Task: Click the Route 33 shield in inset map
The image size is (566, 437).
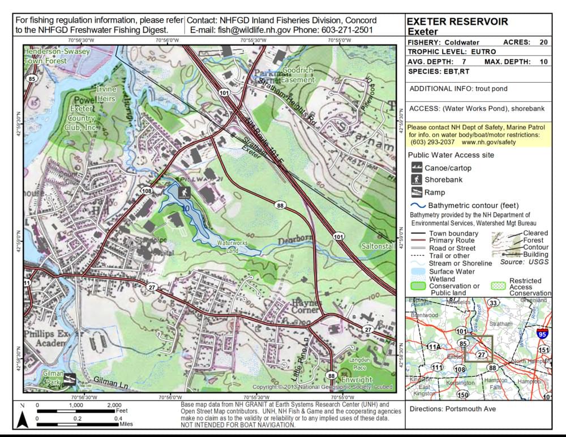Action: pyautogui.click(x=494, y=303)
